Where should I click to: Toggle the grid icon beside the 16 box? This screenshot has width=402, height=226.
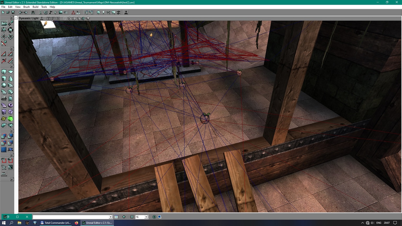point(132,217)
